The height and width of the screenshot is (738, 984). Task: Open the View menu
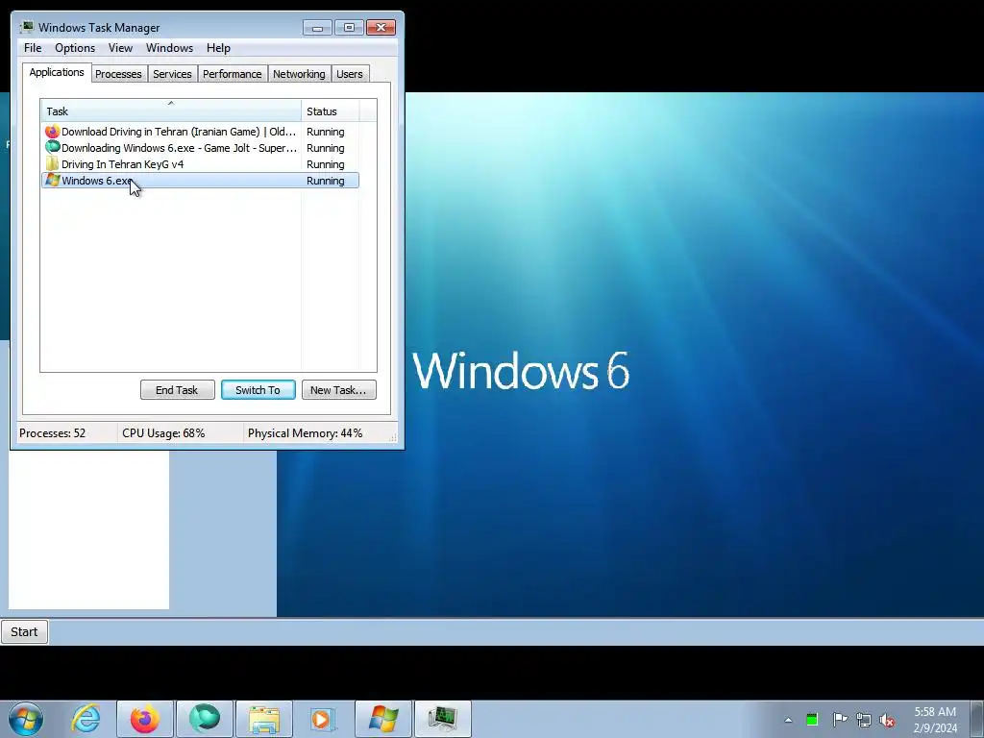(120, 48)
